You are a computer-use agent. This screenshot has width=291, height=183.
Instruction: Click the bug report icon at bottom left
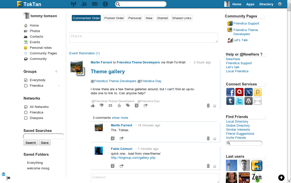pyautogui.click(x=4, y=174)
